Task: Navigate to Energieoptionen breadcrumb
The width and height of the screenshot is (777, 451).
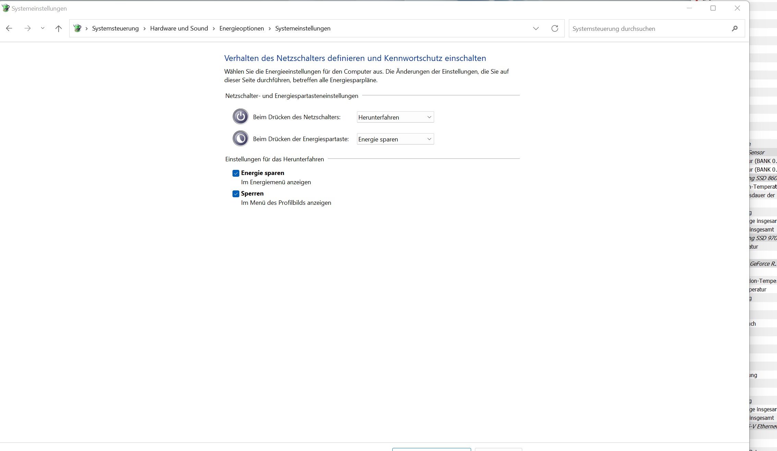Action: (x=241, y=28)
